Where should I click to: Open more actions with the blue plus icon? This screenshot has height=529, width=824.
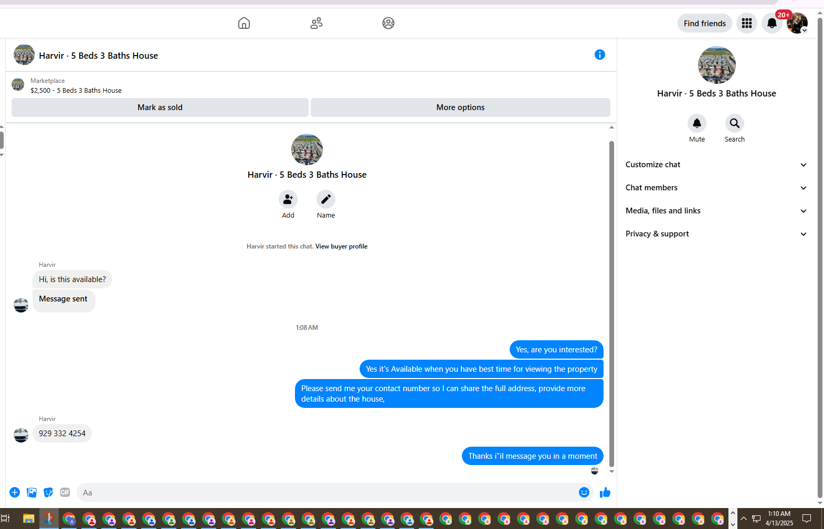[x=15, y=492]
